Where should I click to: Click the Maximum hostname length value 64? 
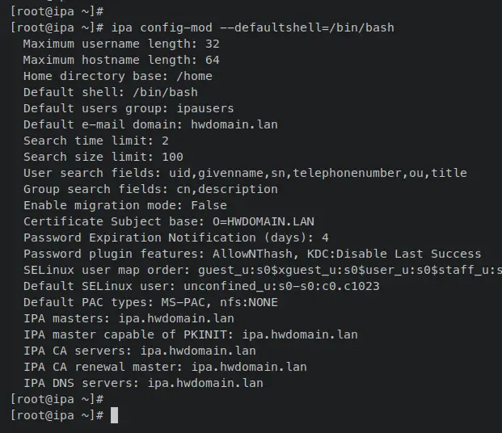(212, 60)
